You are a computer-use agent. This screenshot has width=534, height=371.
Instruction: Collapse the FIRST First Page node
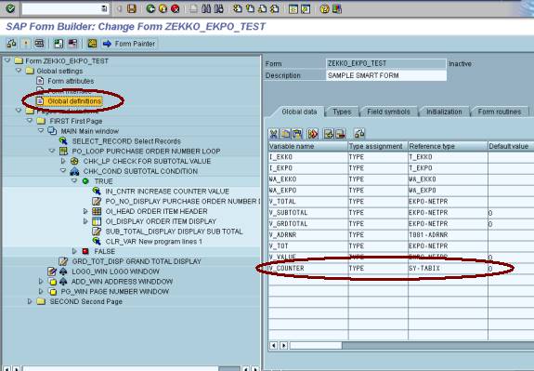[x=30, y=120]
